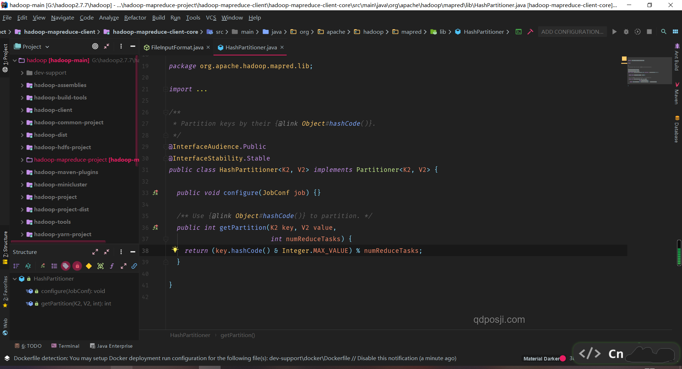Toggle the tag filter button in Structure toolbar
The height and width of the screenshot is (369, 682).
point(65,266)
